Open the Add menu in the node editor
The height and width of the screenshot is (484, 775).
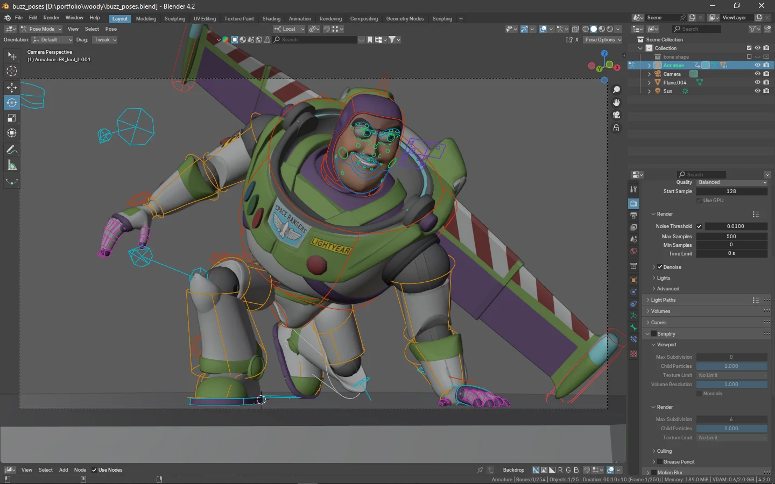pos(64,469)
